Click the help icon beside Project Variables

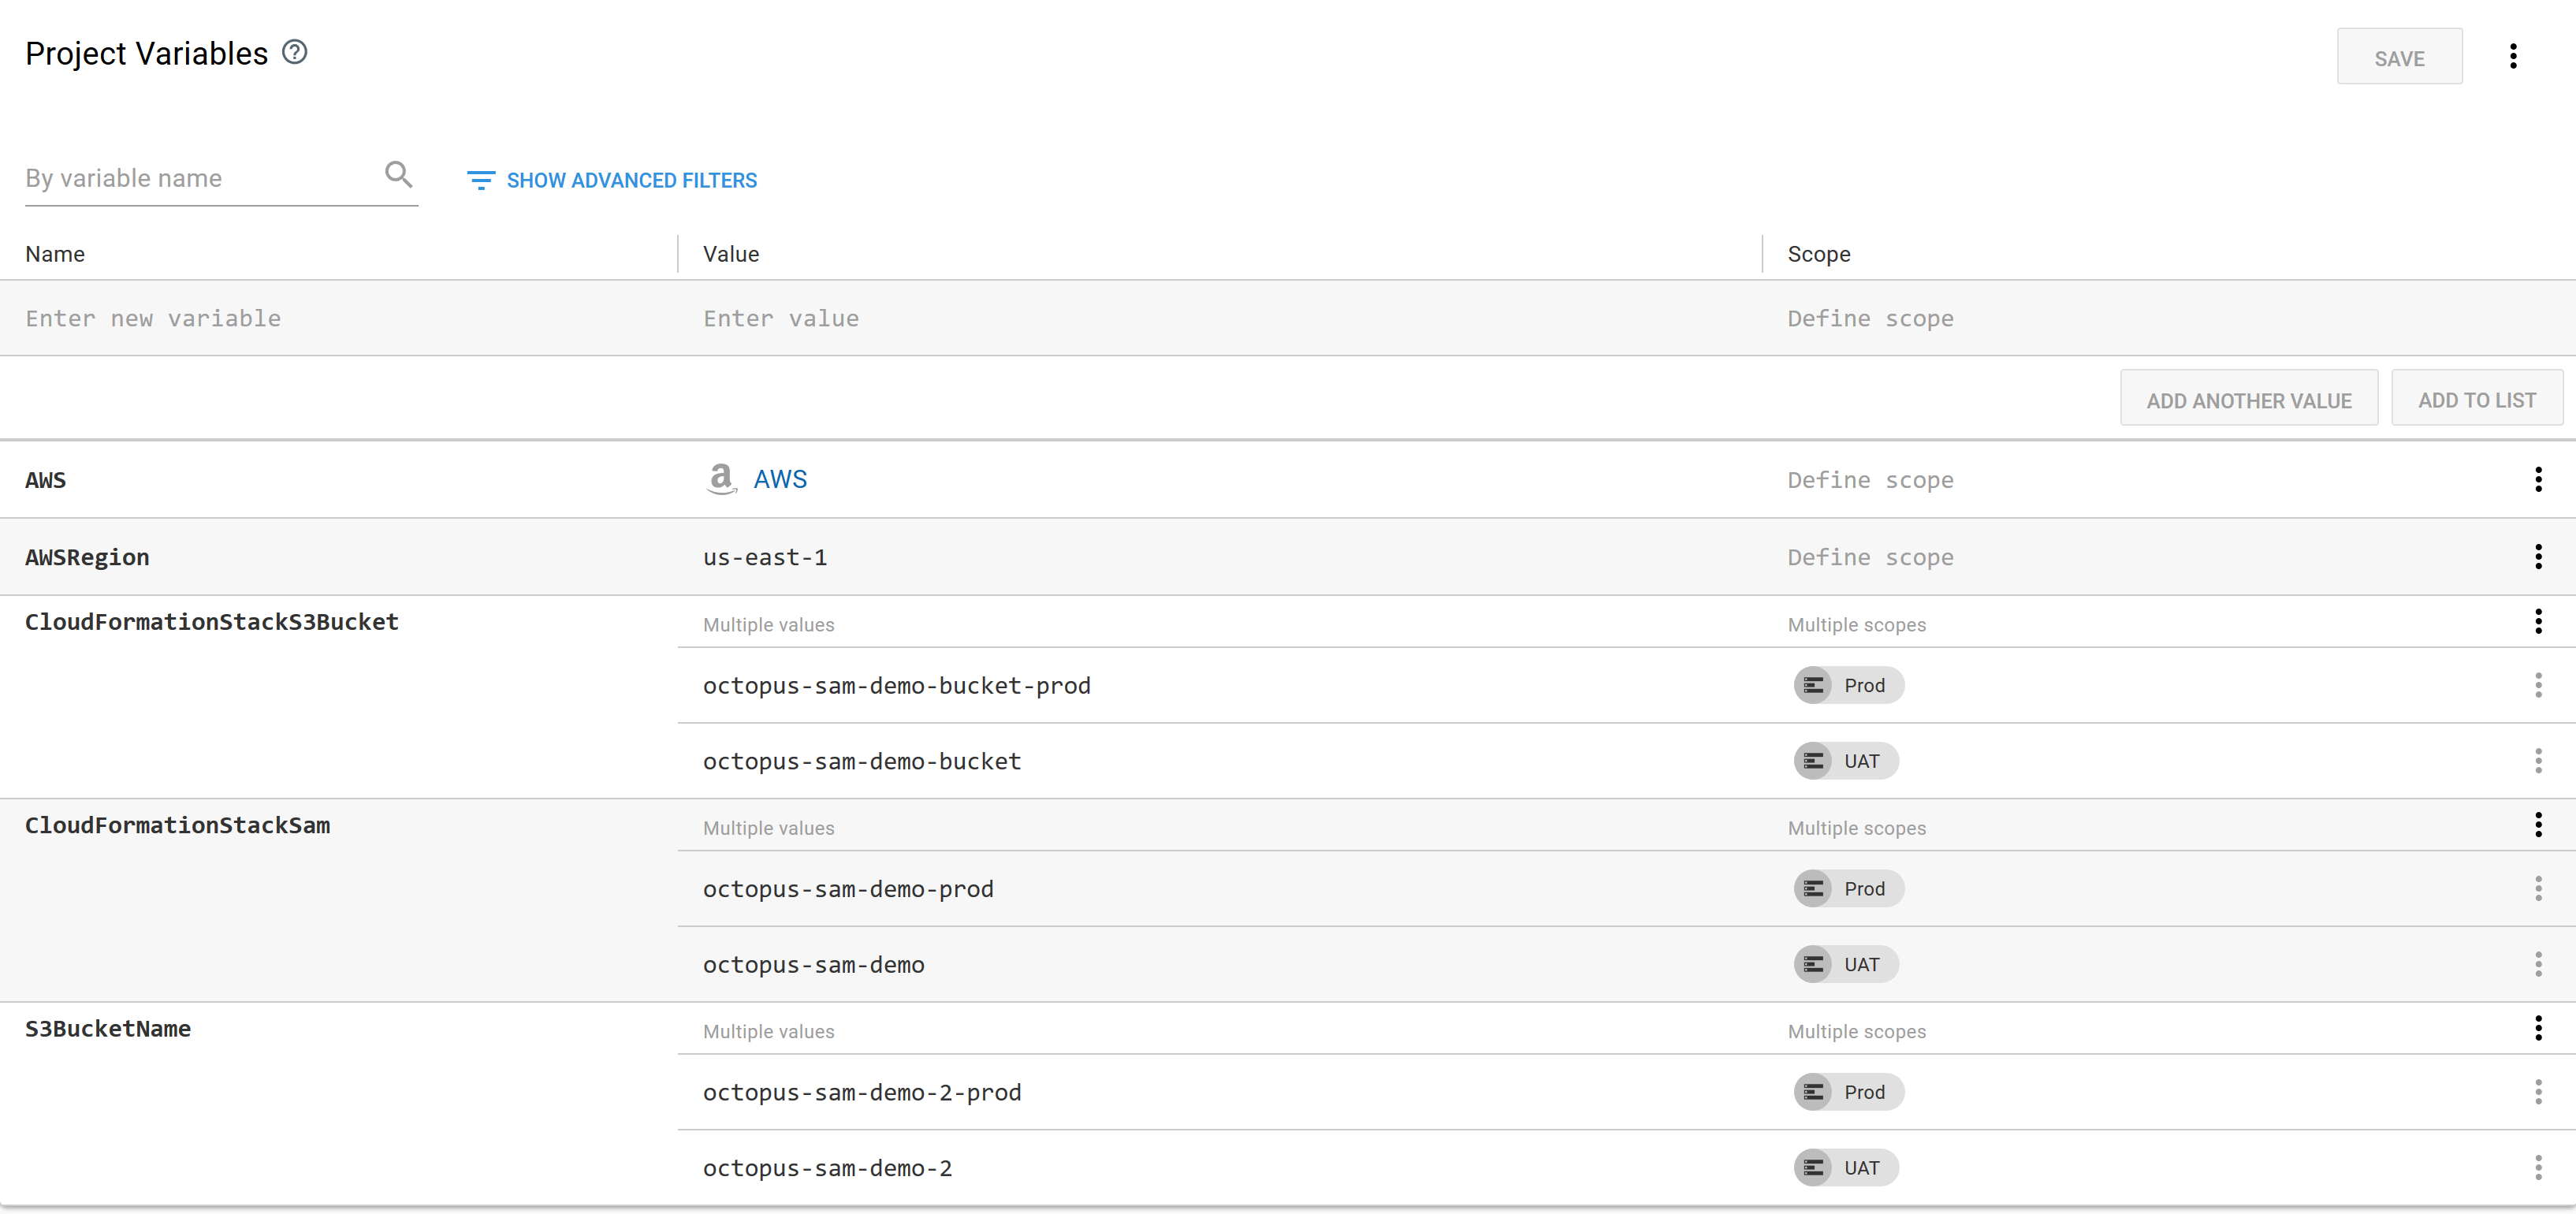click(294, 52)
